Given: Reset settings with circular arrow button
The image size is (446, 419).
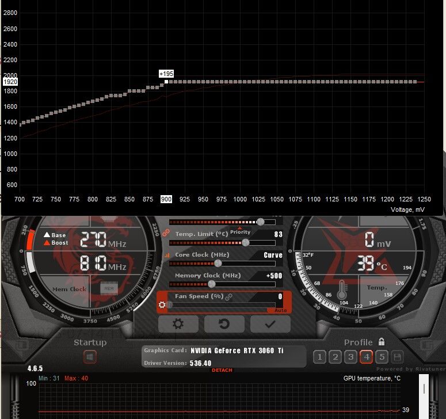Looking at the screenshot, I should (224, 323).
